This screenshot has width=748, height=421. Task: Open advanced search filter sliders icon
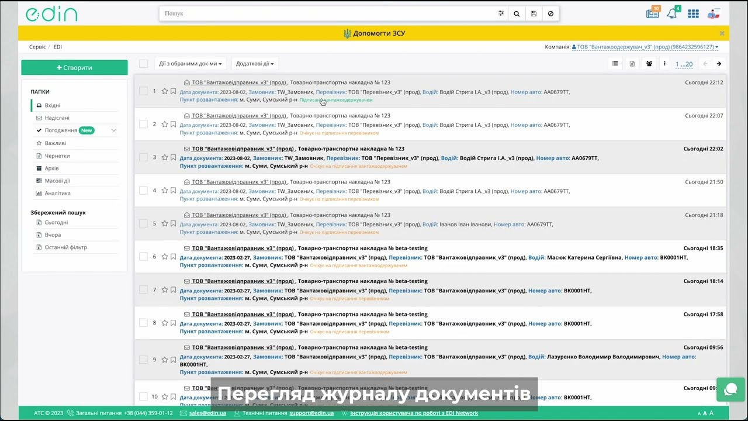coord(501,13)
